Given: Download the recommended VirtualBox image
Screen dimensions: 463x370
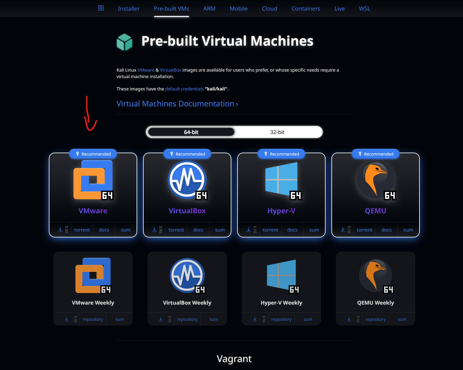Looking at the screenshot, I should click(154, 229).
